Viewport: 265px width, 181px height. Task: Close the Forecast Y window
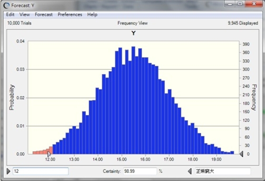click(x=254, y=4)
